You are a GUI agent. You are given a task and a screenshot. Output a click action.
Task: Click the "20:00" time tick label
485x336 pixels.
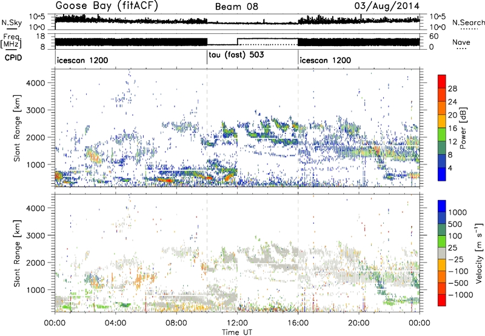point(359,323)
